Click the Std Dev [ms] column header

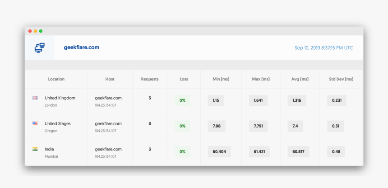(341, 79)
